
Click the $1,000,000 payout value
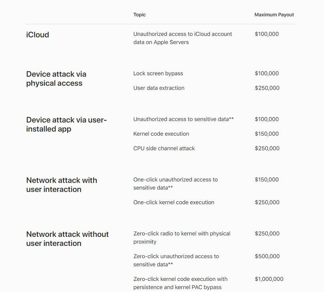pos(269,279)
